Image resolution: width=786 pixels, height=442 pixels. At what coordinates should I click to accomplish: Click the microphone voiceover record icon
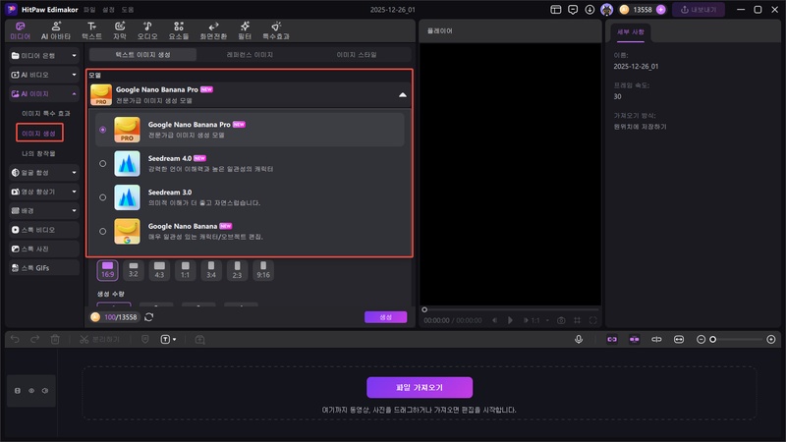point(579,339)
